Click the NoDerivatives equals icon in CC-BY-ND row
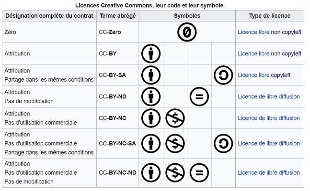The height and width of the screenshot is (191, 310). [199, 96]
